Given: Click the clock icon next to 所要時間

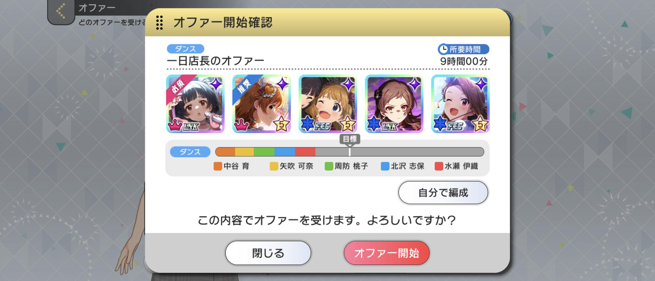Looking at the screenshot, I should (x=443, y=49).
